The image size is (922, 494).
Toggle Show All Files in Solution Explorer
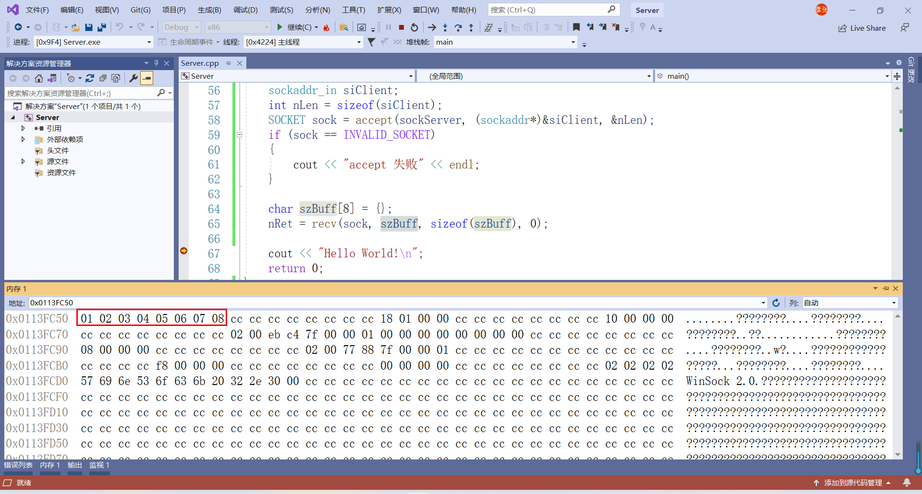[116, 78]
